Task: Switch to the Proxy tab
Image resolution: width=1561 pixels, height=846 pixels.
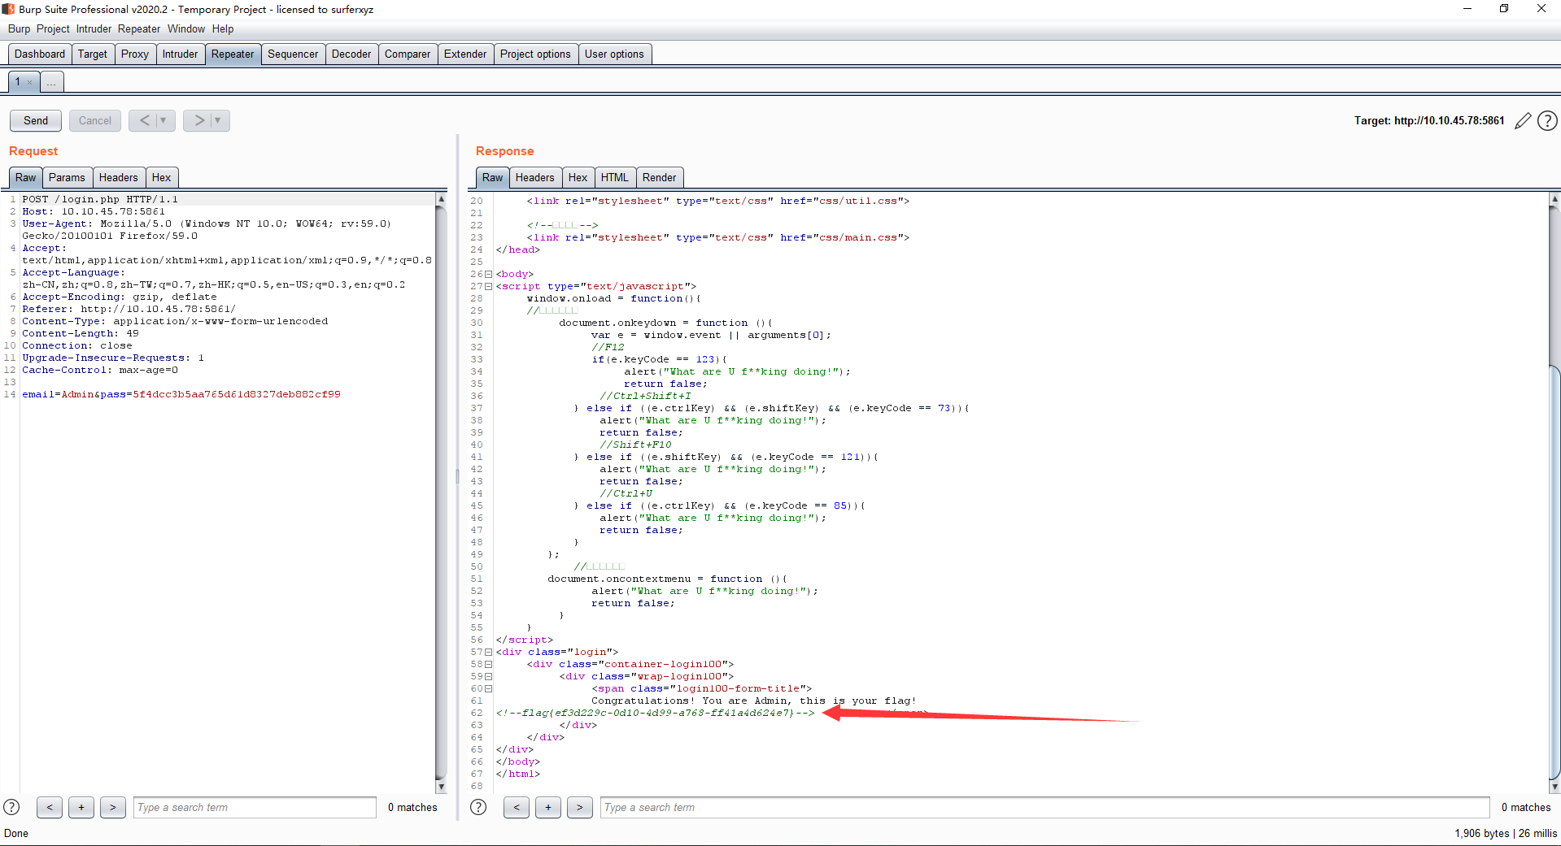Action: (x=135, y=54)
